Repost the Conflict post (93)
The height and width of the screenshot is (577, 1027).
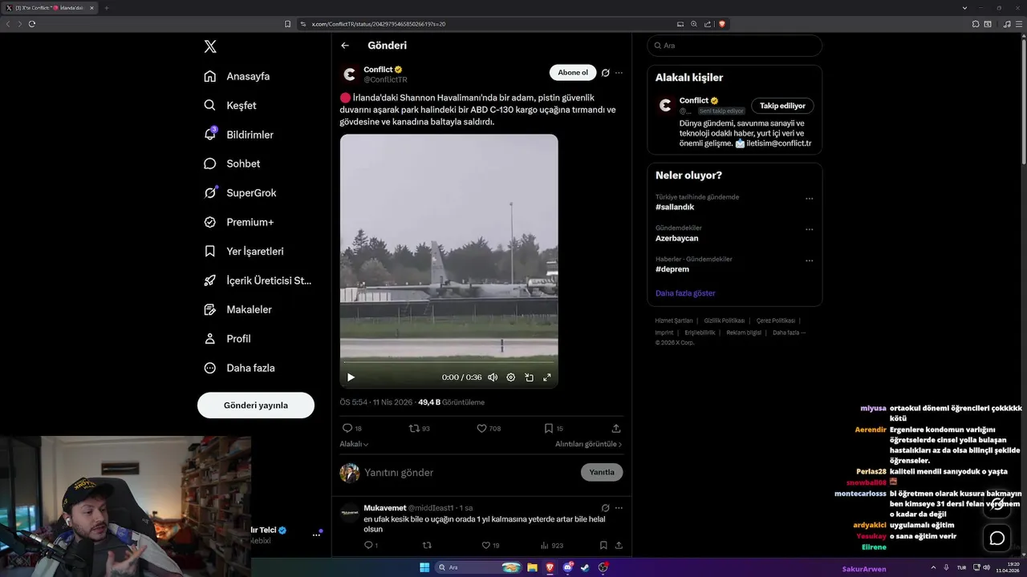coord(420,429)
